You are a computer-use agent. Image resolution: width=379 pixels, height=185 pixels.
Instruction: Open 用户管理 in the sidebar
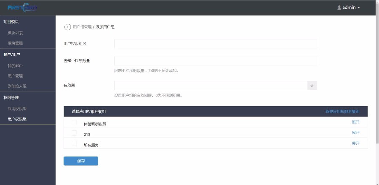click(15, 76)
